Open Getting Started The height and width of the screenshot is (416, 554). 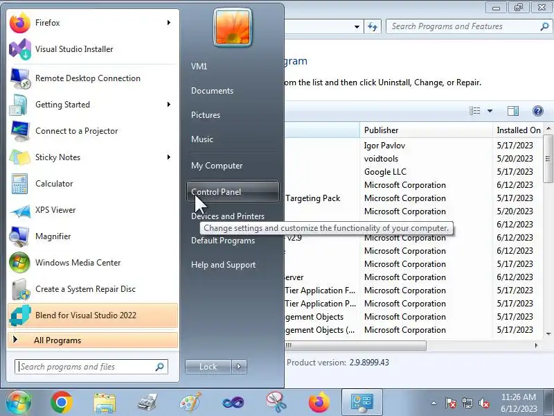tap(92, 105)
